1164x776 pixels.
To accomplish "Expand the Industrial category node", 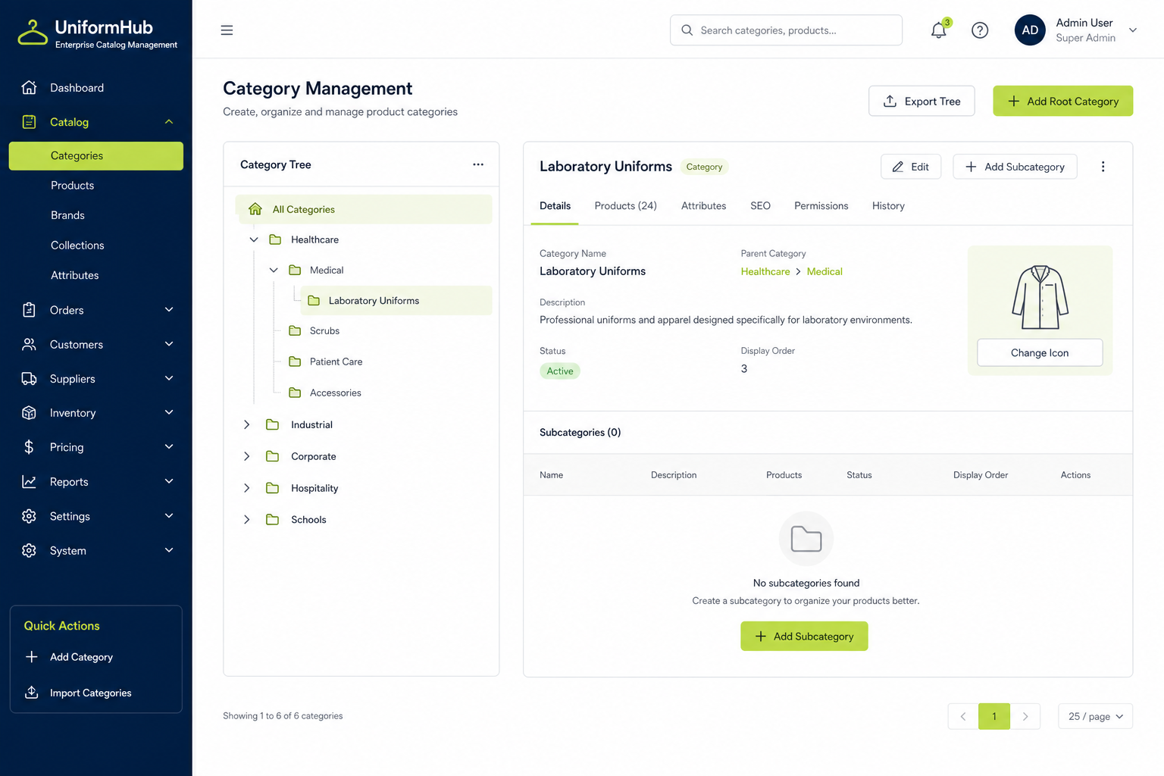I will (x=246, y=424).
